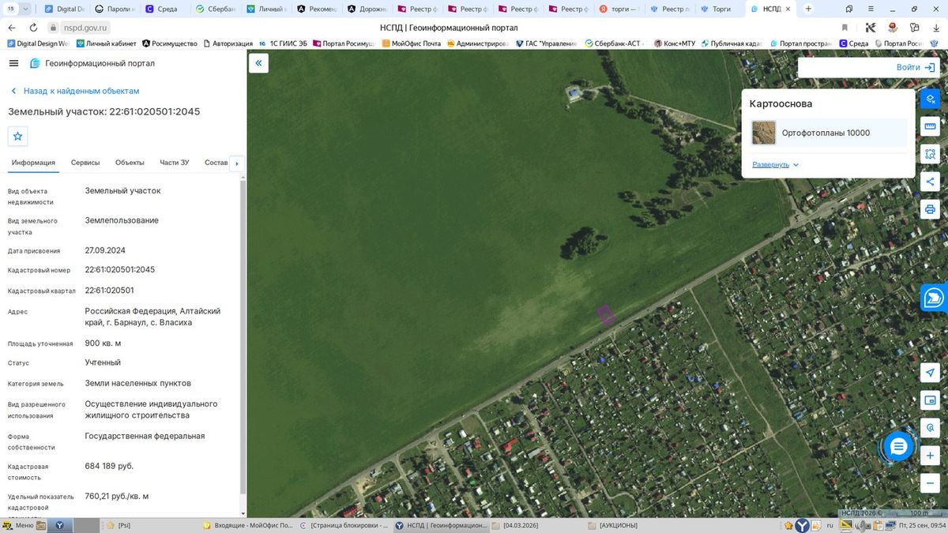Expand the Картооснова panel via Развернуть

(x=776, y=164)
